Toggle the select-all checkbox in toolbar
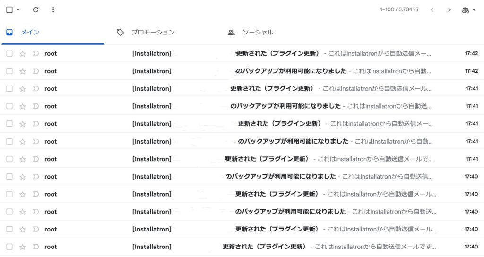 pos(9,9)
